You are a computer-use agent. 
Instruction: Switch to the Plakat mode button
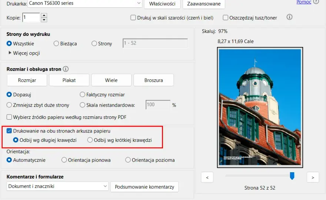(x=69, y=80)
